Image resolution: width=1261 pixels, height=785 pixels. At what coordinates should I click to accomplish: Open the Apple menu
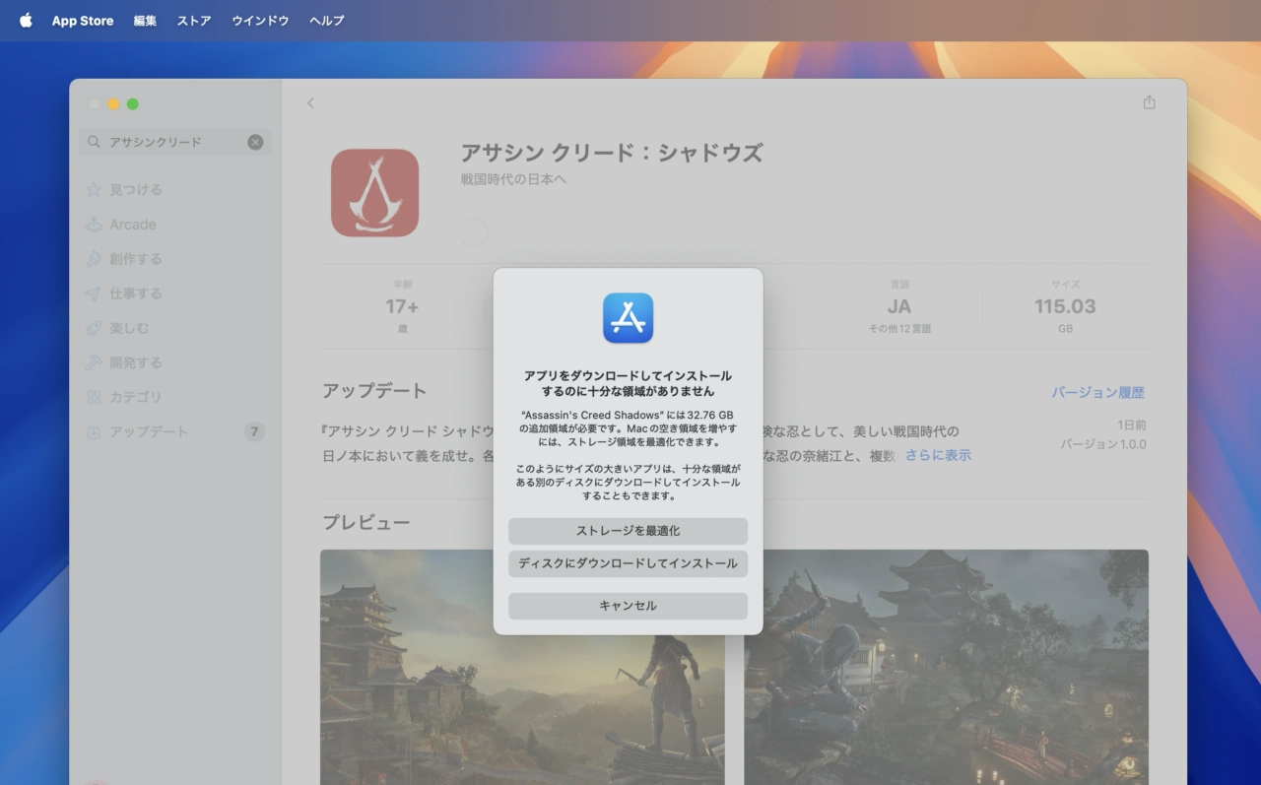[x=26, y=20]
